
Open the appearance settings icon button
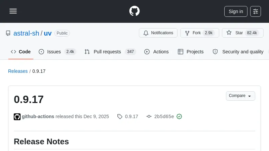click(256, 11)
